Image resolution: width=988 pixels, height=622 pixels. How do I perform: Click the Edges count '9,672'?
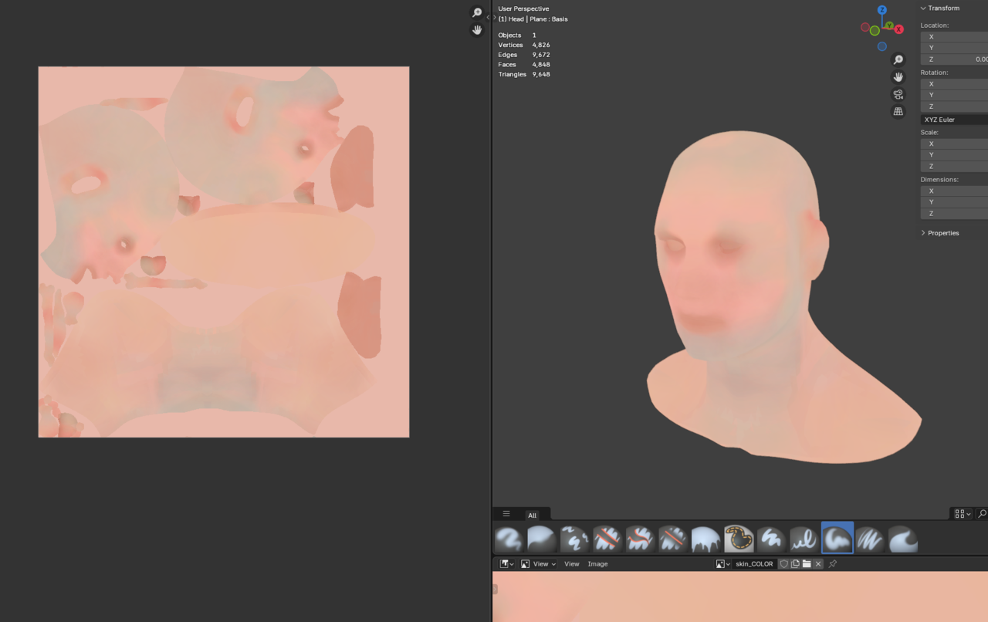[541, 55]
